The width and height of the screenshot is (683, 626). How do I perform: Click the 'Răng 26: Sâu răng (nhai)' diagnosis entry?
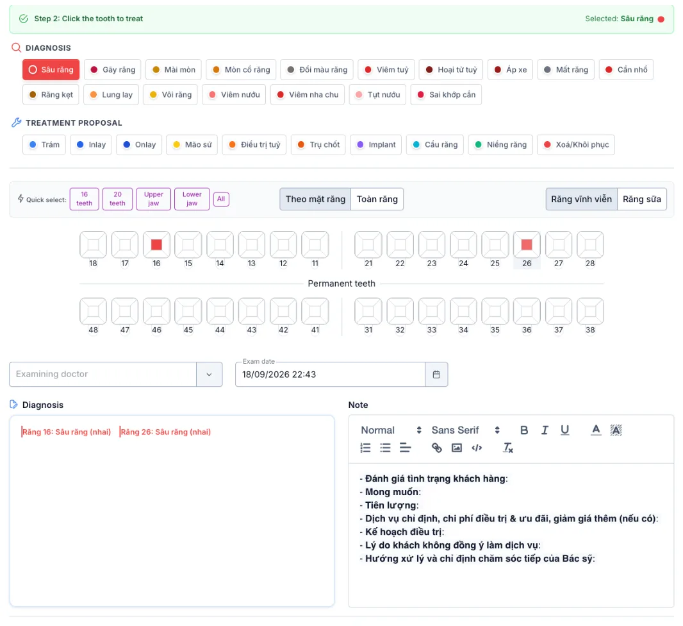[x=165, y=432]
